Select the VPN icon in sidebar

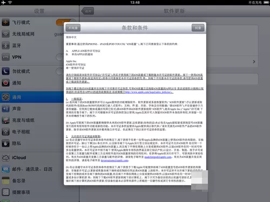(x=5, y=57)
